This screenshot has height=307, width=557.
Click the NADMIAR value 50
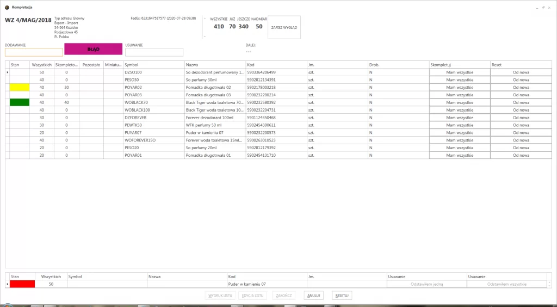259,27
